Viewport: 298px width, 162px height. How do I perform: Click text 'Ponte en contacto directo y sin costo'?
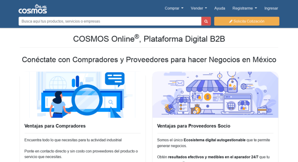pyautogui.click(x=54, y=151)
